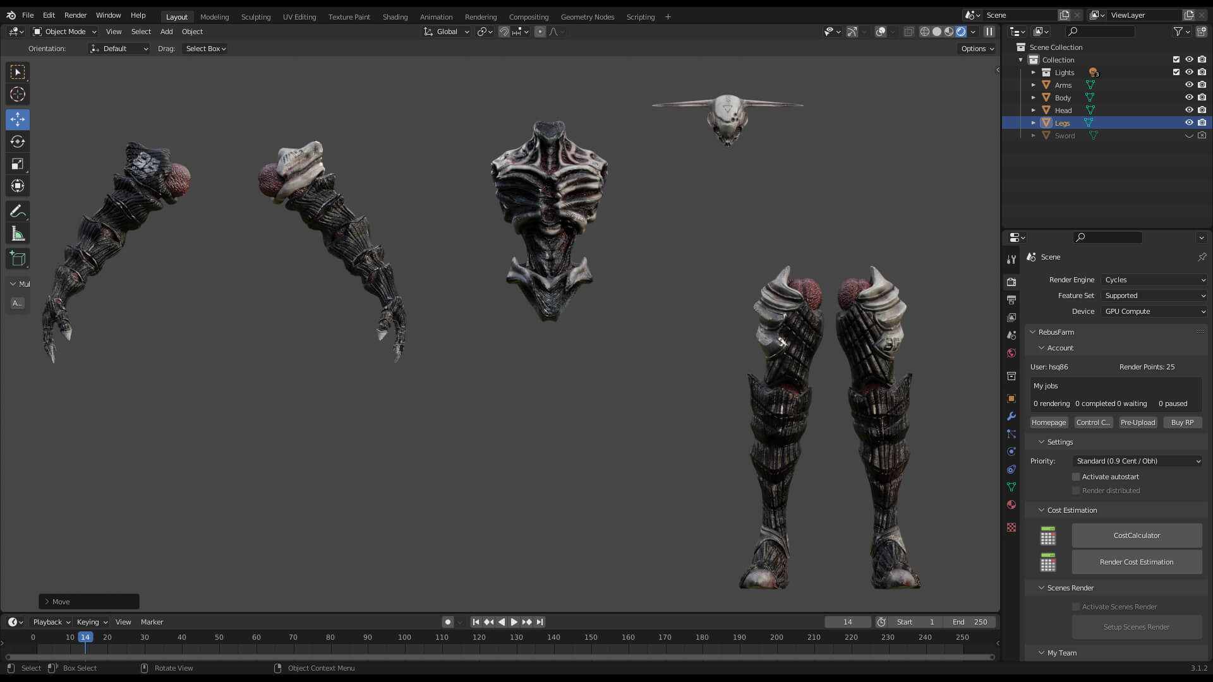Image resolution: width=1213 pixels, height=682 pixels.
Task: Open the outliner filter icon
Action: [1178, 32]
